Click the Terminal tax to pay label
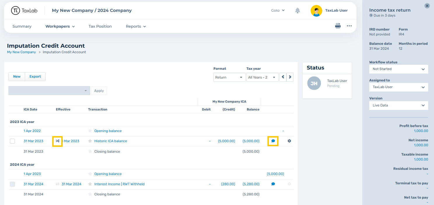 click(x=412, y=183)
